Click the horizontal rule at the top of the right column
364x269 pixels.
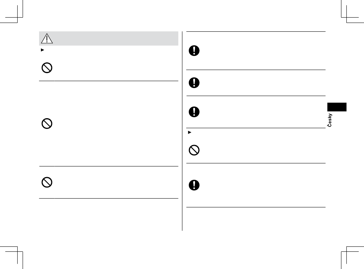tap(256, 31)
